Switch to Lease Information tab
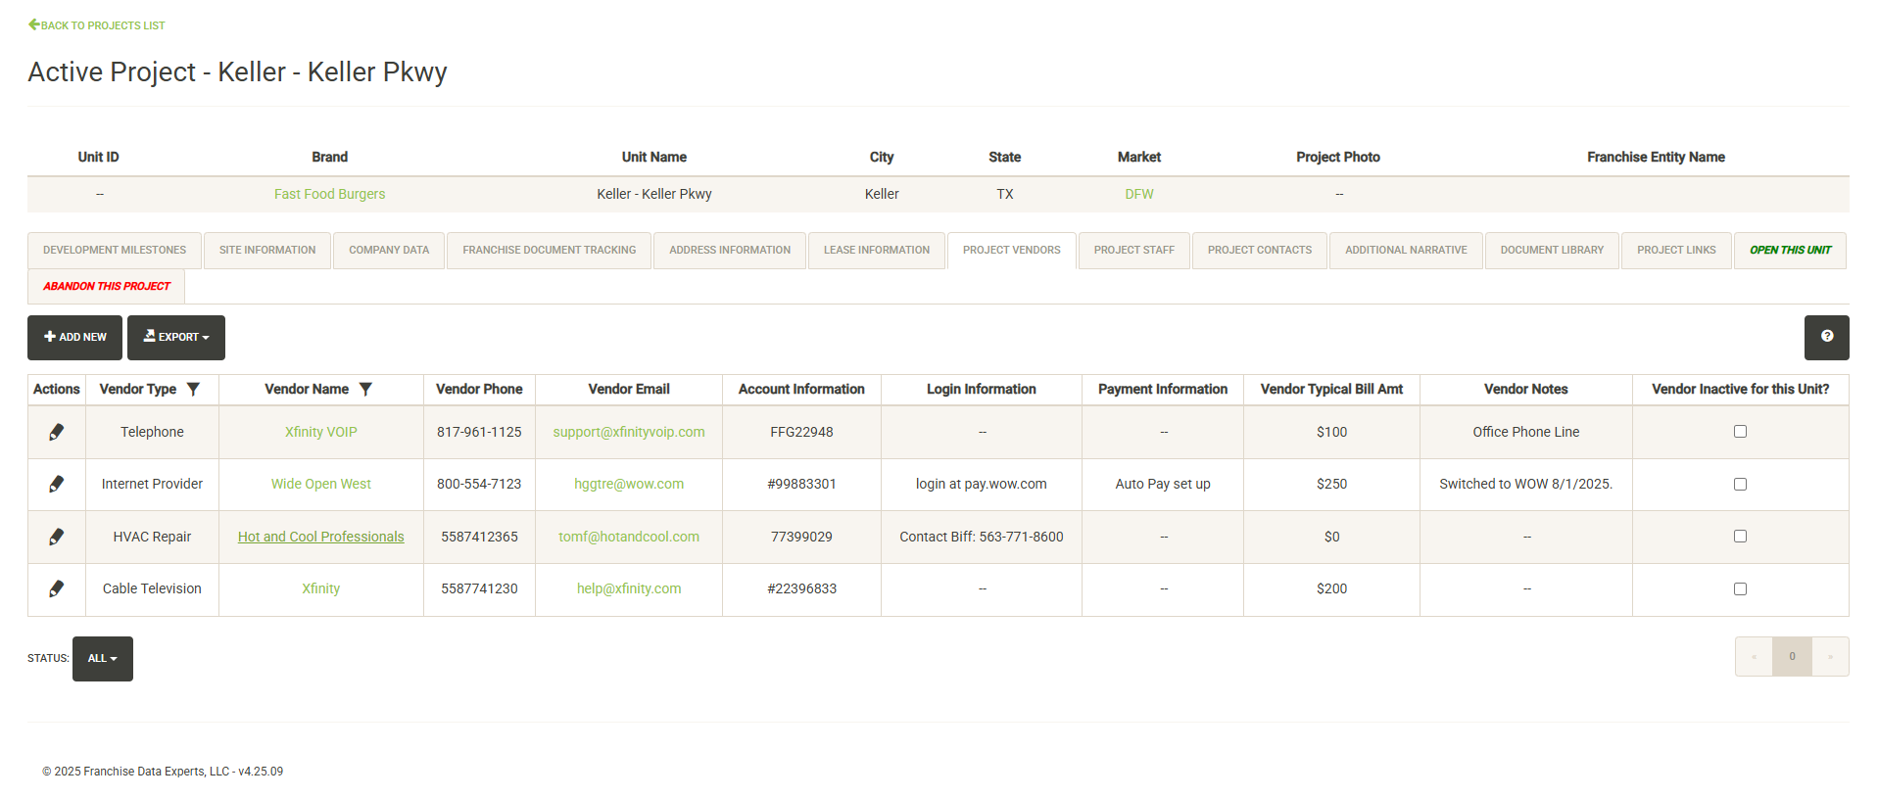Viewport: 1878px width, 798px height. coord(876,251)
